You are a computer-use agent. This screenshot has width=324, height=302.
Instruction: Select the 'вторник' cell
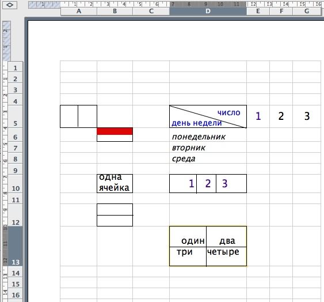coord(208,147)
